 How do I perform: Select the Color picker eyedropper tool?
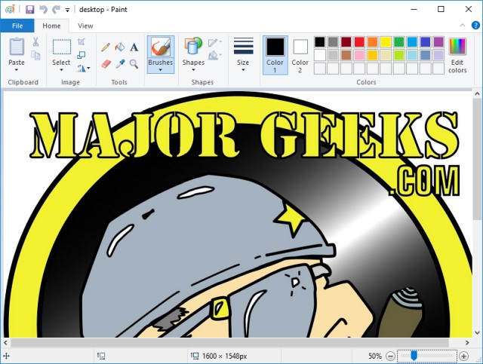click(120, 64)
